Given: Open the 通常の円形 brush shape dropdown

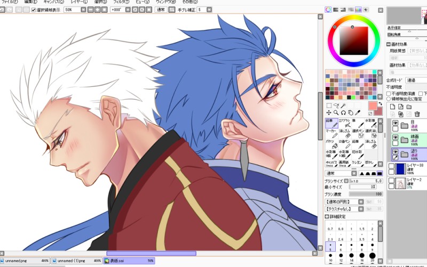Looking at the screenshot, I should [361, 202].
